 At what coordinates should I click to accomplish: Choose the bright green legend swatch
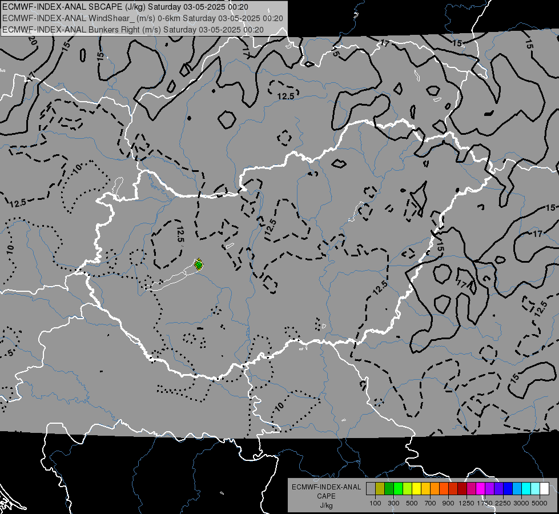coord(398,489)
